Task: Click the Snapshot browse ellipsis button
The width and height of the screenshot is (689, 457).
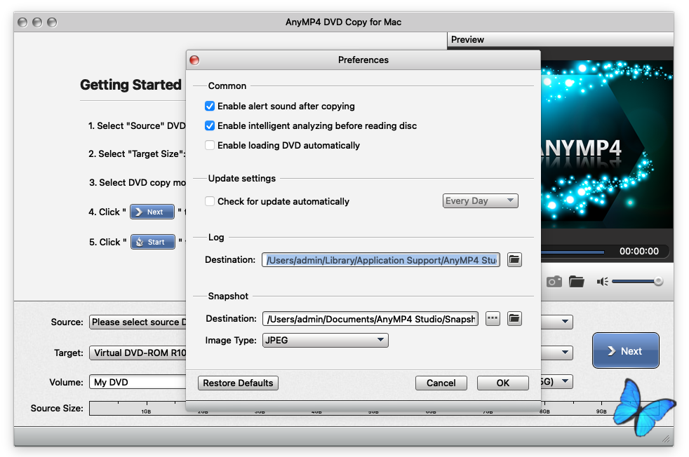Action: 493,319
